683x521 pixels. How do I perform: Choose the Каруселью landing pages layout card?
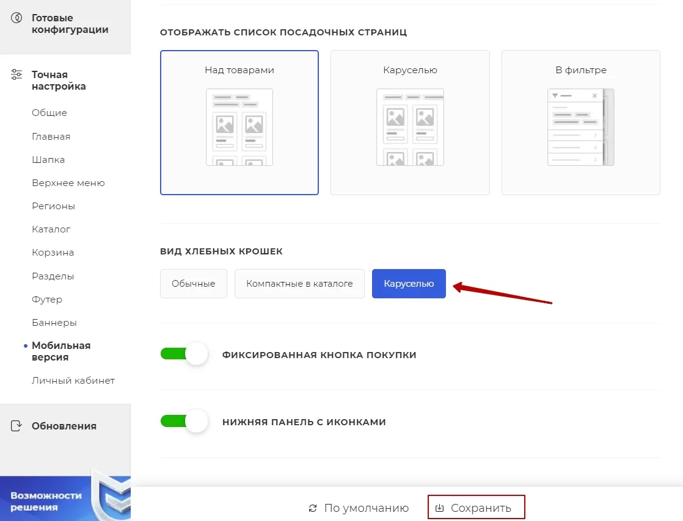click(x=410, y=123)
